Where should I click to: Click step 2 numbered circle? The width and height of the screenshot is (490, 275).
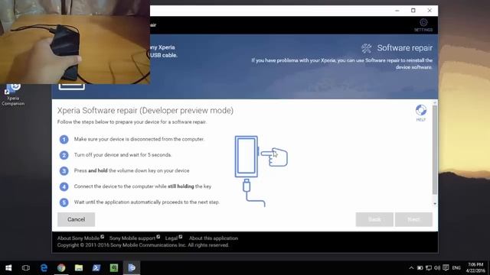pyautogui.click(x=64, y=155)
